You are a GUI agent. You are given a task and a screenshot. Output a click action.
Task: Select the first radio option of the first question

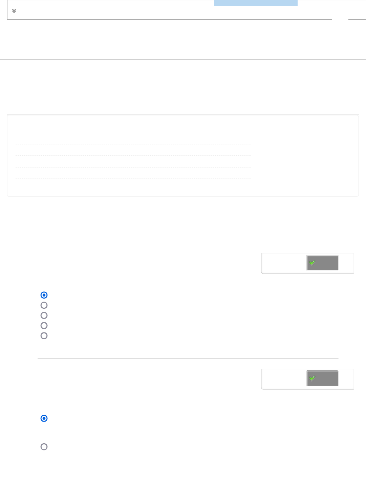[44, 295]
